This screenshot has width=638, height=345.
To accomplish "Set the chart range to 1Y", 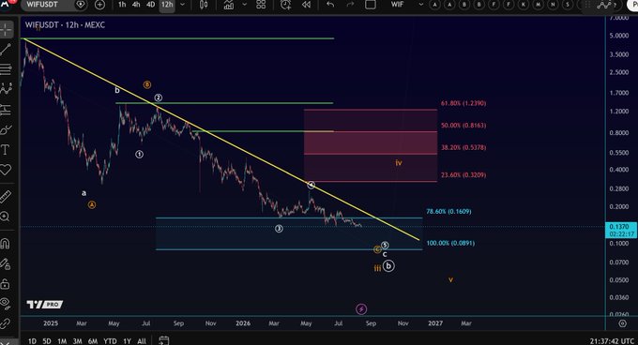I will pyautogui.click(x=127, y=341).
